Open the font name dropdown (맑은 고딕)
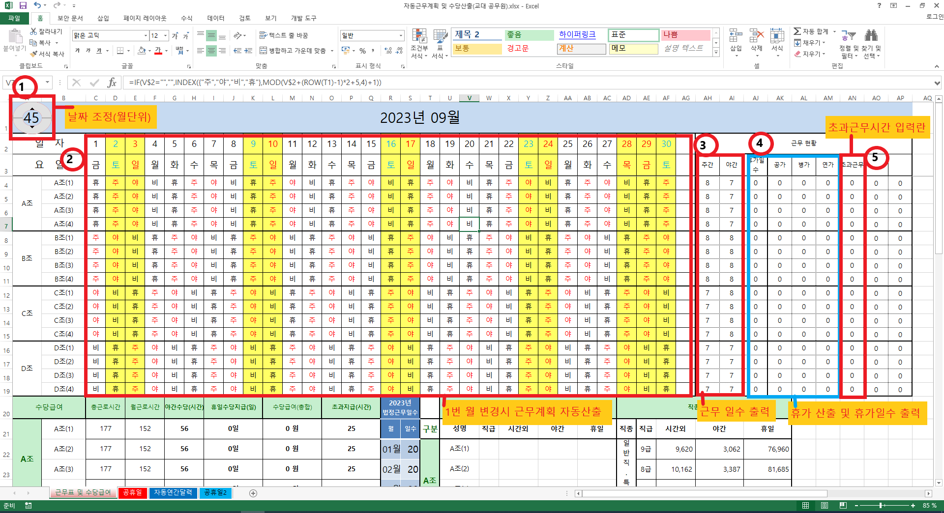944x513 pixels. 146,35
